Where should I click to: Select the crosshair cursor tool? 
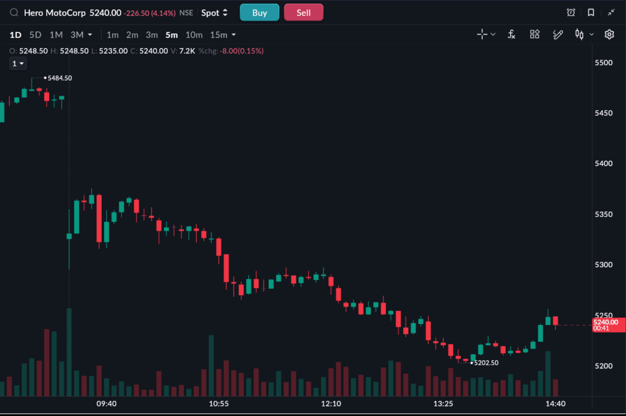(482, 34)
